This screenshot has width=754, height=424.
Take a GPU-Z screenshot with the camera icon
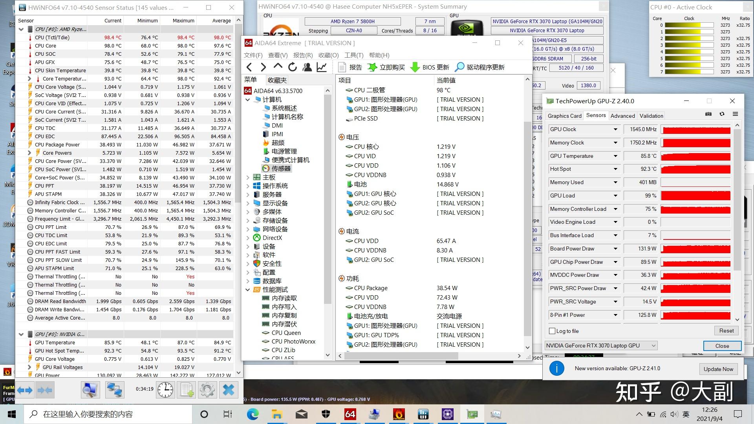coord(708,114)
